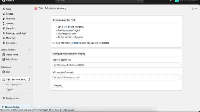Click the No transferible info icon
The height and width of the screenshot is (112, 200).
tap(3, 107)
